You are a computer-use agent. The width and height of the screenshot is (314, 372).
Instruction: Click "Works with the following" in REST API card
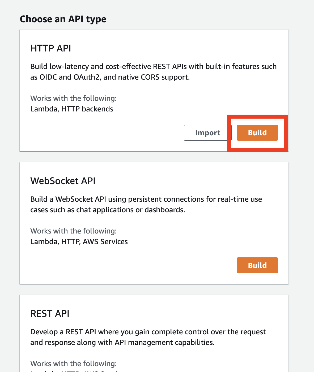pyautogui.click(x=74, y=364)
